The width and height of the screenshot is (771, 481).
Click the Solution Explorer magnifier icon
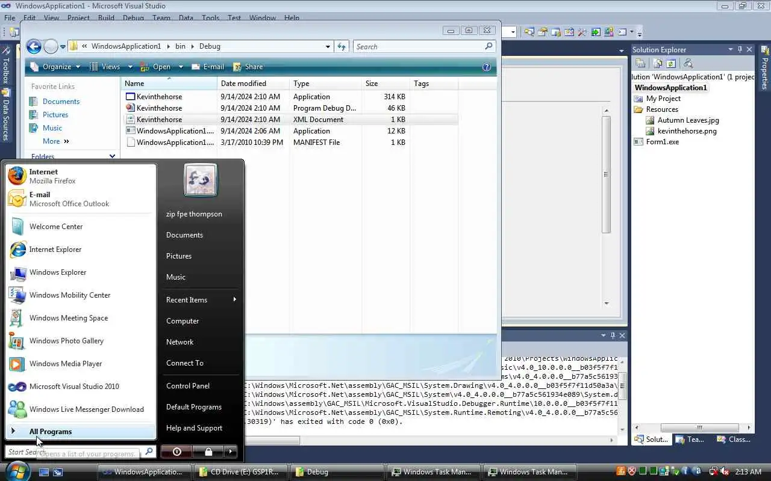pyautogui.click(x=688, y=63)
